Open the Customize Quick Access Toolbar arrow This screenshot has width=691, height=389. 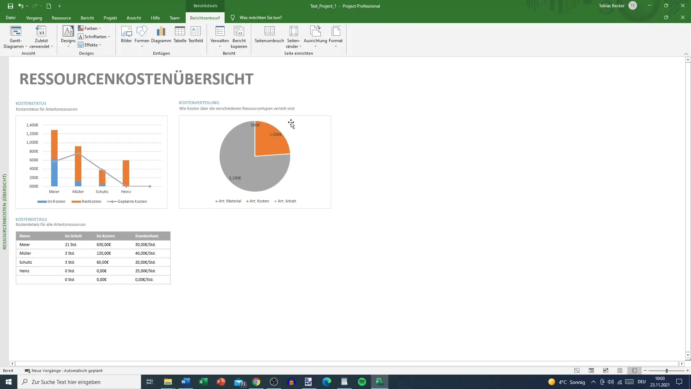point(59,6)
